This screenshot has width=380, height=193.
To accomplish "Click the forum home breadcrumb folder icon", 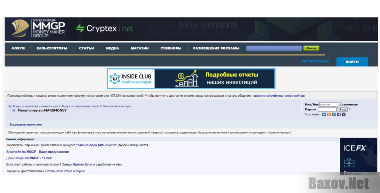I will pyautogui.click(x=10, y=107).
